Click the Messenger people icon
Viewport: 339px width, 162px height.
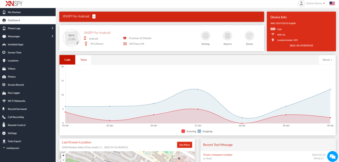(4, 36)
